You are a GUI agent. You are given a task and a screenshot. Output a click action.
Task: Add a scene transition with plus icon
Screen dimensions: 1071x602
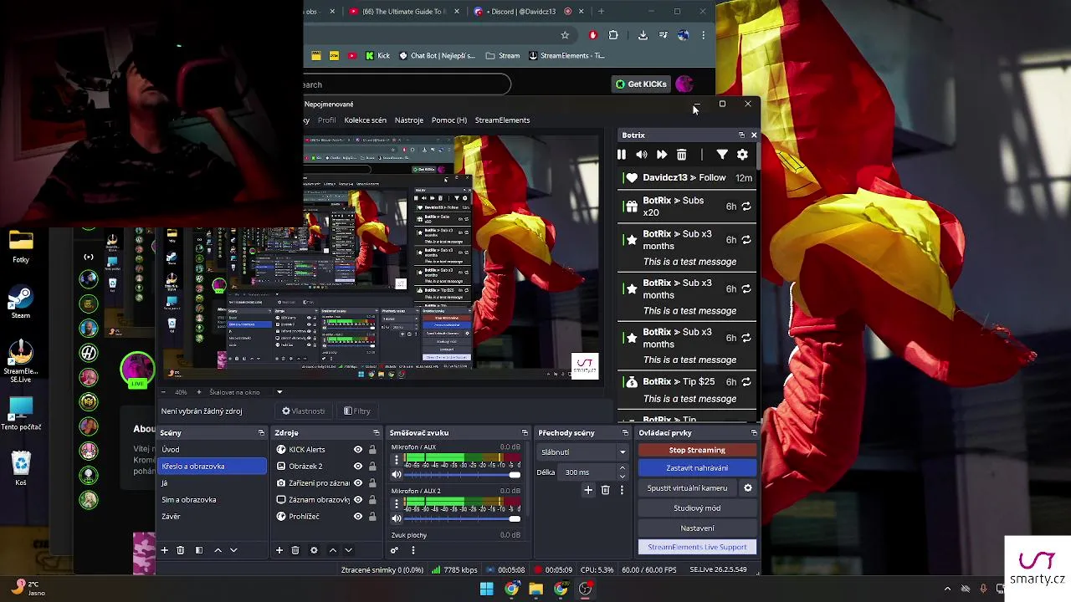(588, 490)
